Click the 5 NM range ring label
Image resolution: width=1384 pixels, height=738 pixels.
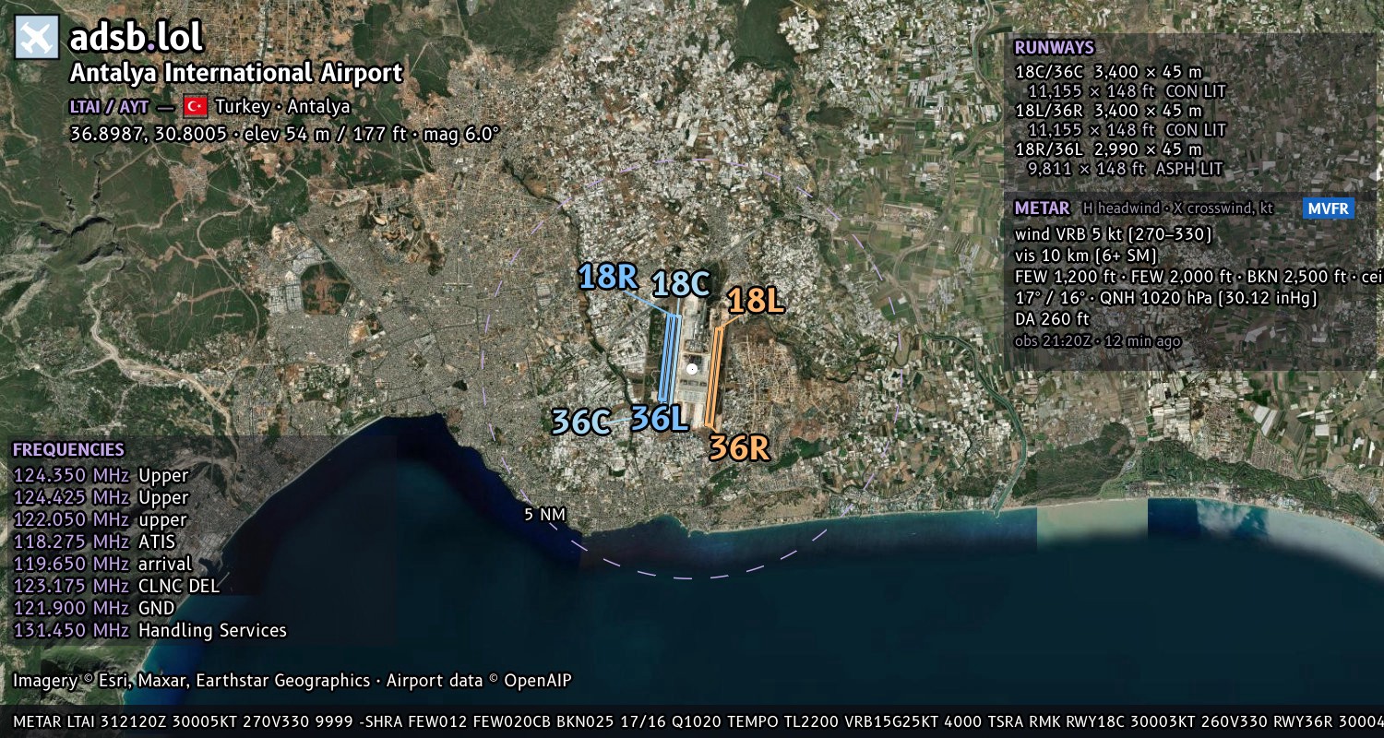(x=544, y=515)
